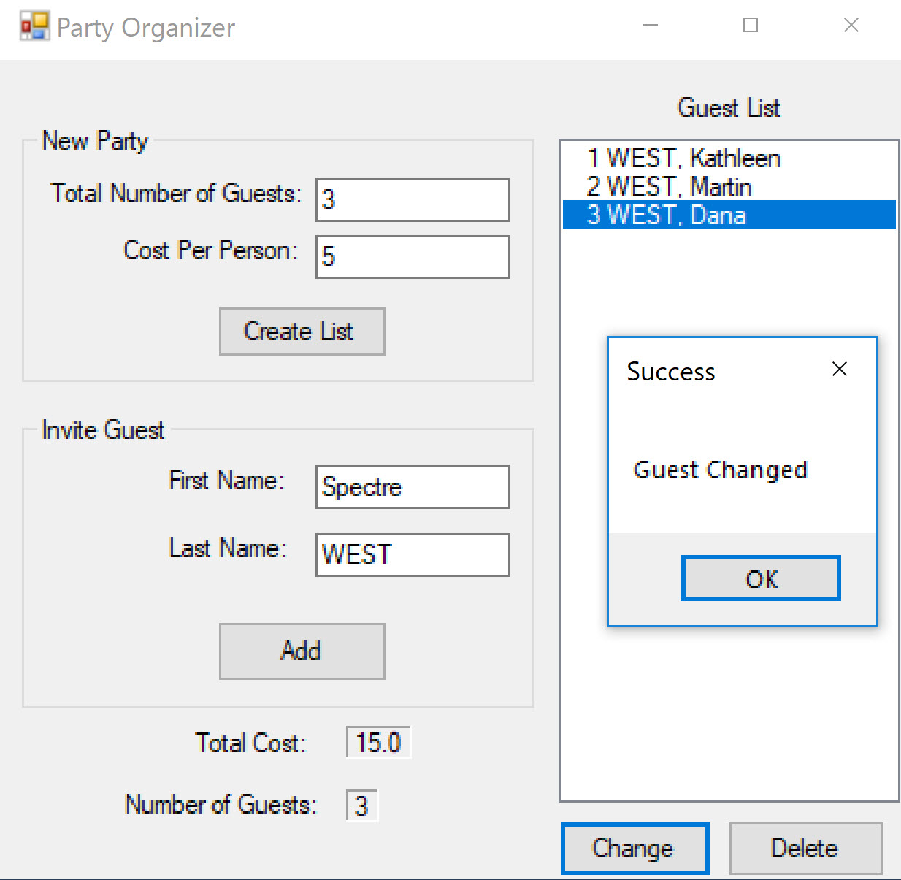This screenshot has width=901, height=880.
Task: Click the Number of Guests value box
Action: point(362,806)
